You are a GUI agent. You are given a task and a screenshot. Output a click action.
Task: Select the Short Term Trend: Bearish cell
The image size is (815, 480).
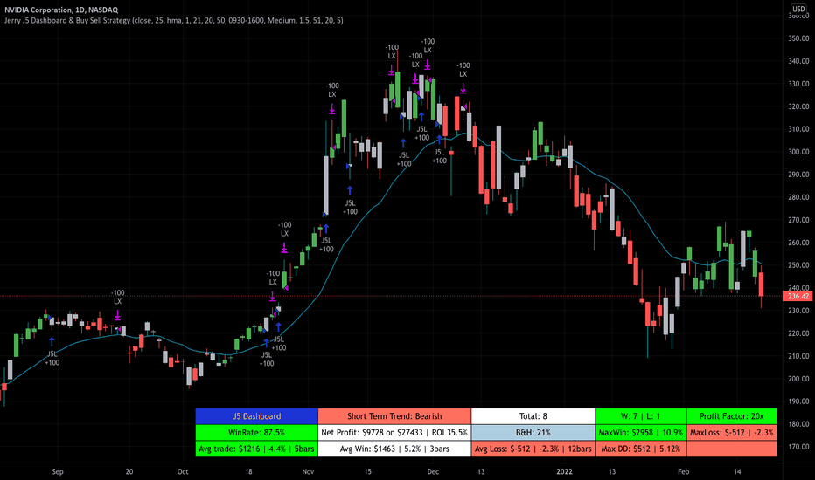pyautogui.click(x=394, y=416)
